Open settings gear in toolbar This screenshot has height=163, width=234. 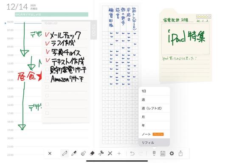(x=172, y=153)
